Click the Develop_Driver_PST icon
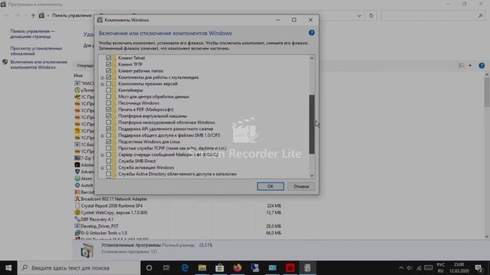Screen dimensions: 490x275 click(77, 226)
